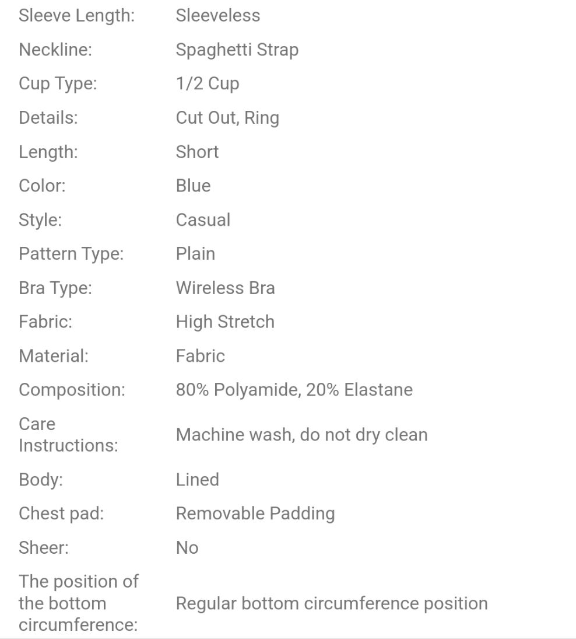Select the Length label
The image size is (576, 639).
49,152
